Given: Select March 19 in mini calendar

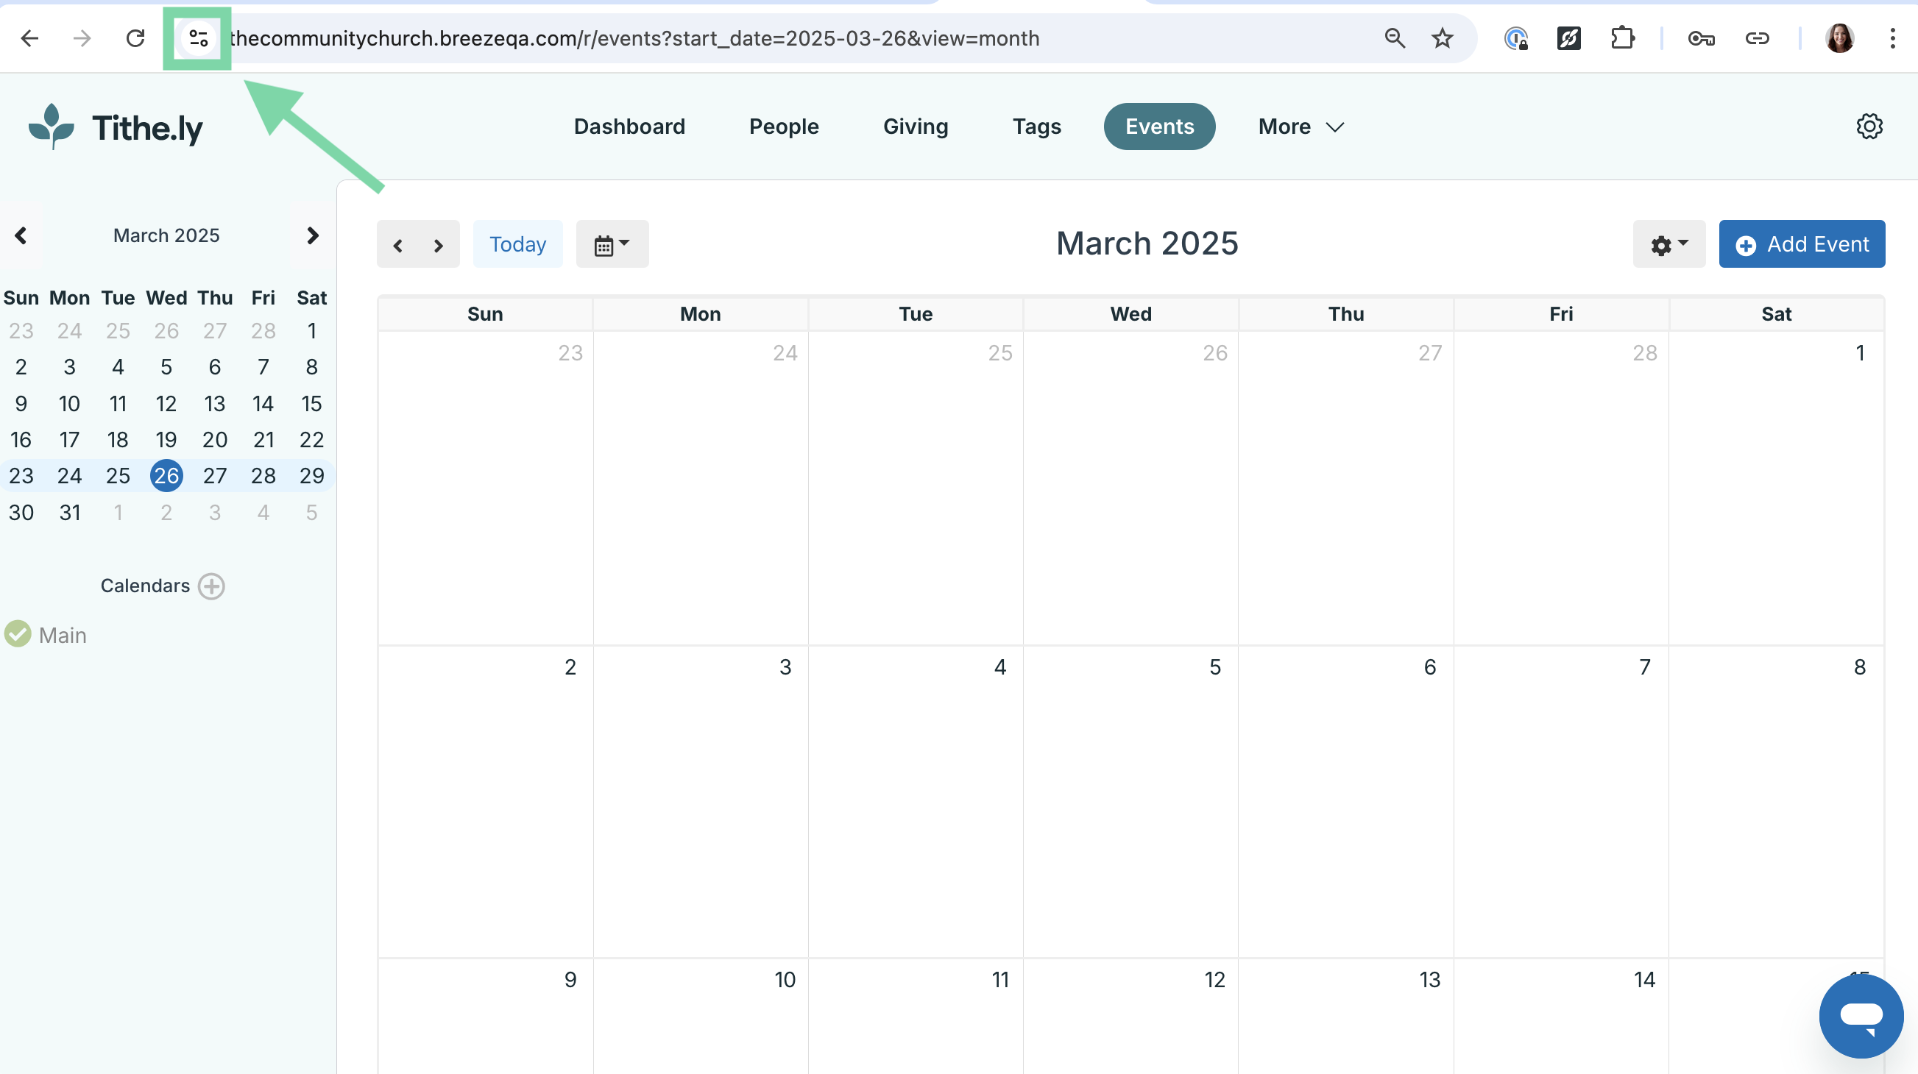Looking at the screenshot, I should 166,439.
